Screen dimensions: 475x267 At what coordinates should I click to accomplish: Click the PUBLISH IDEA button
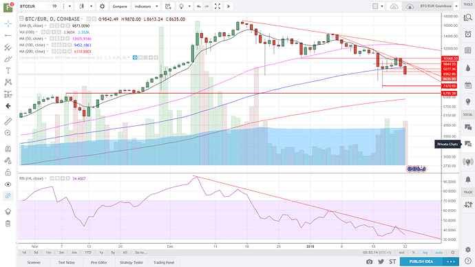421,261
